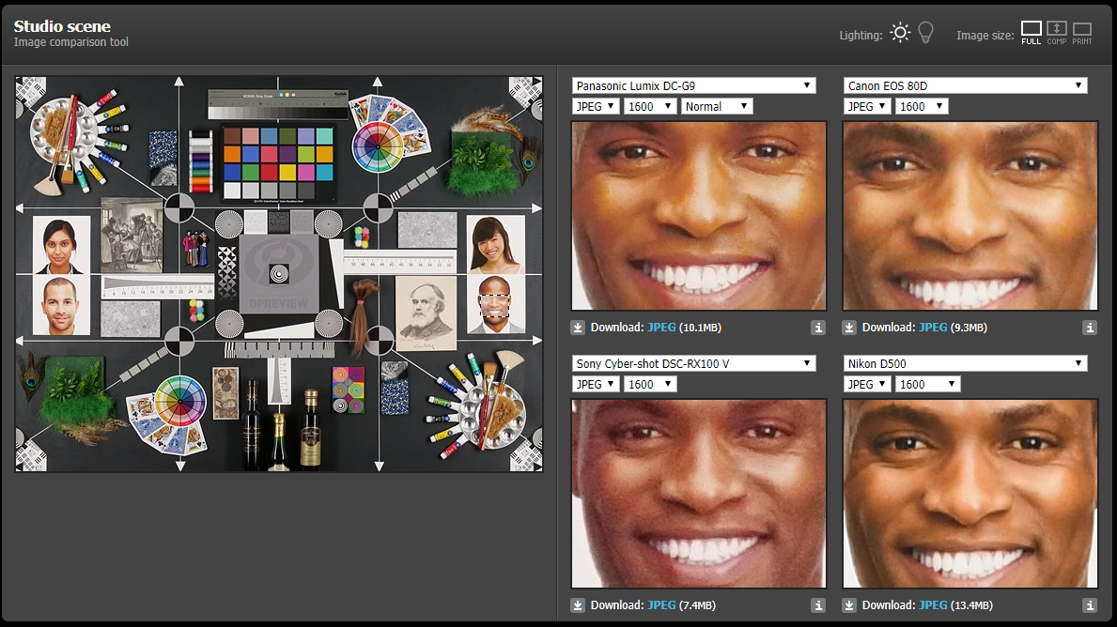Viewport: 1117px width, 627px height.
Task: Click the Sony RX100 V crop preview
Action: 699,493
